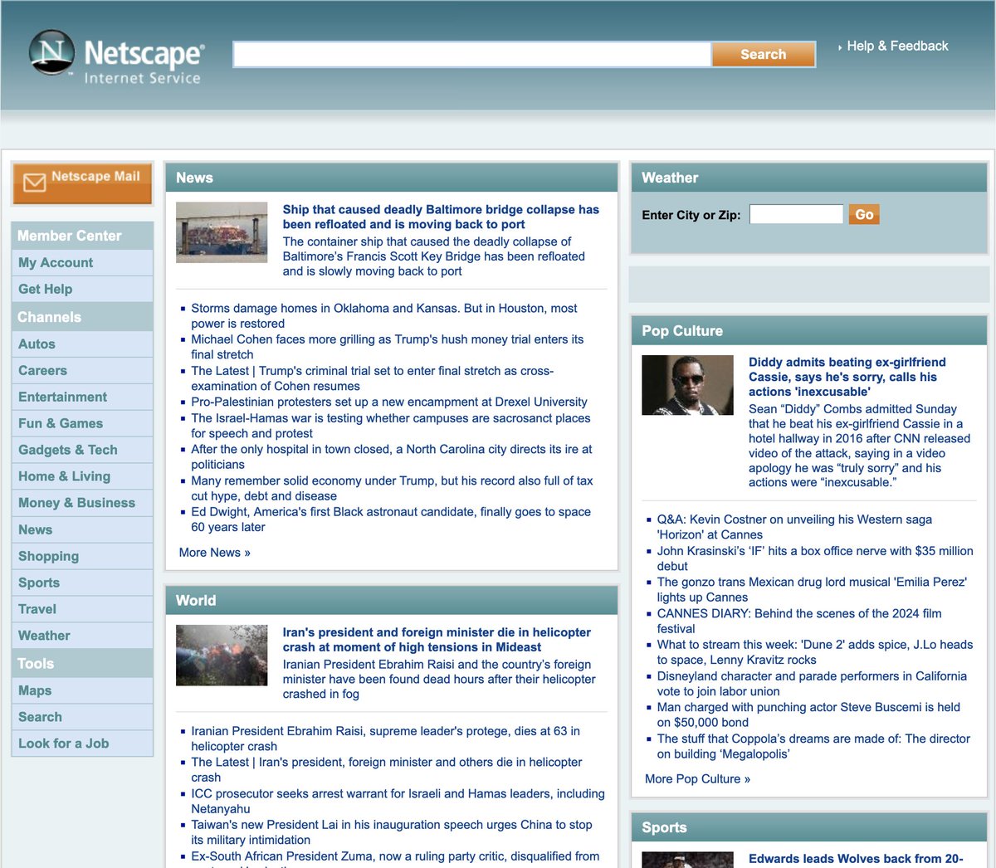The height and width of the screenshot is (868, 996).
Task: Open CANNES DIARY behind the scenes story
Action: pyautogui.click(x=799, y=621)
